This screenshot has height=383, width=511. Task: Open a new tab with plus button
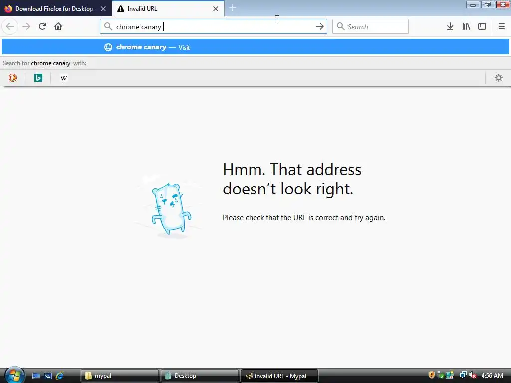click(233, 8)
